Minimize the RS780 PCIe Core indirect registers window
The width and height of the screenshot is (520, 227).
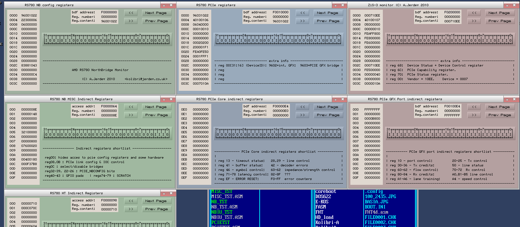pyautogui.click(x=335, y=99)
